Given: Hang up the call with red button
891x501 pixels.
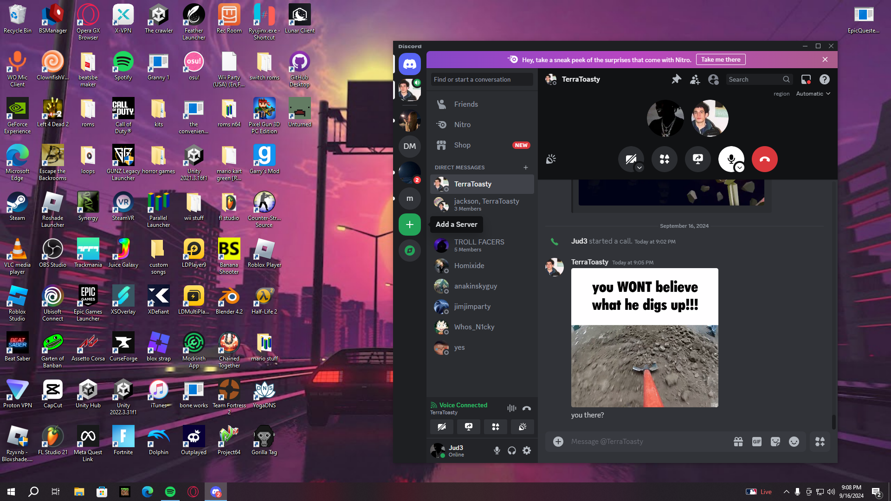Looking at the screenshot, I should (764, 159).
